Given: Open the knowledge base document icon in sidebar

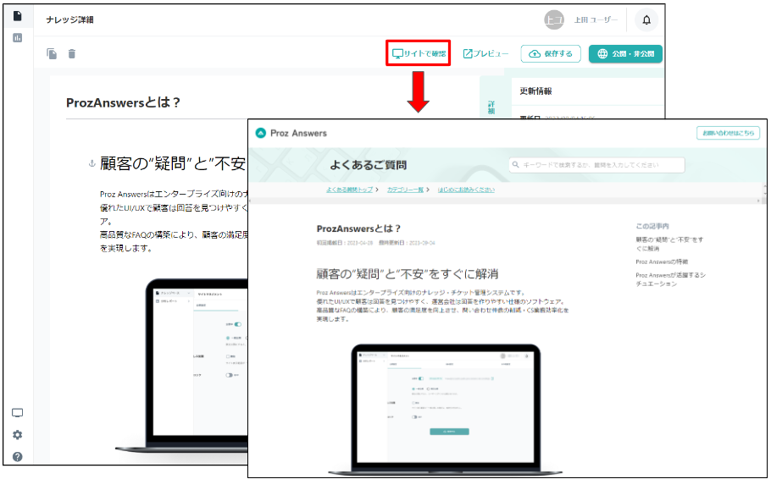Looking at the screenshot, I should [18, 16].
